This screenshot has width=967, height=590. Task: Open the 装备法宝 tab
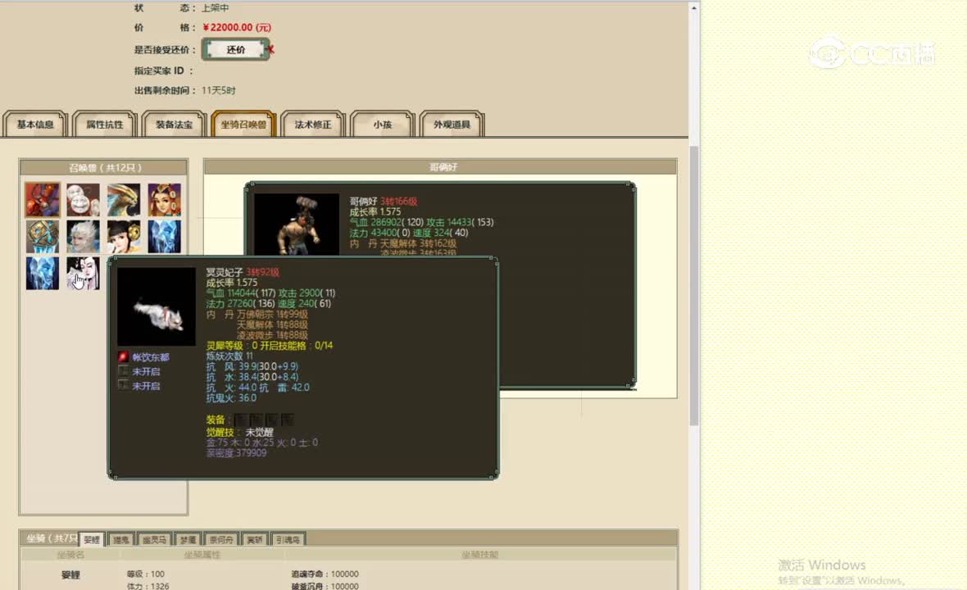174,125
